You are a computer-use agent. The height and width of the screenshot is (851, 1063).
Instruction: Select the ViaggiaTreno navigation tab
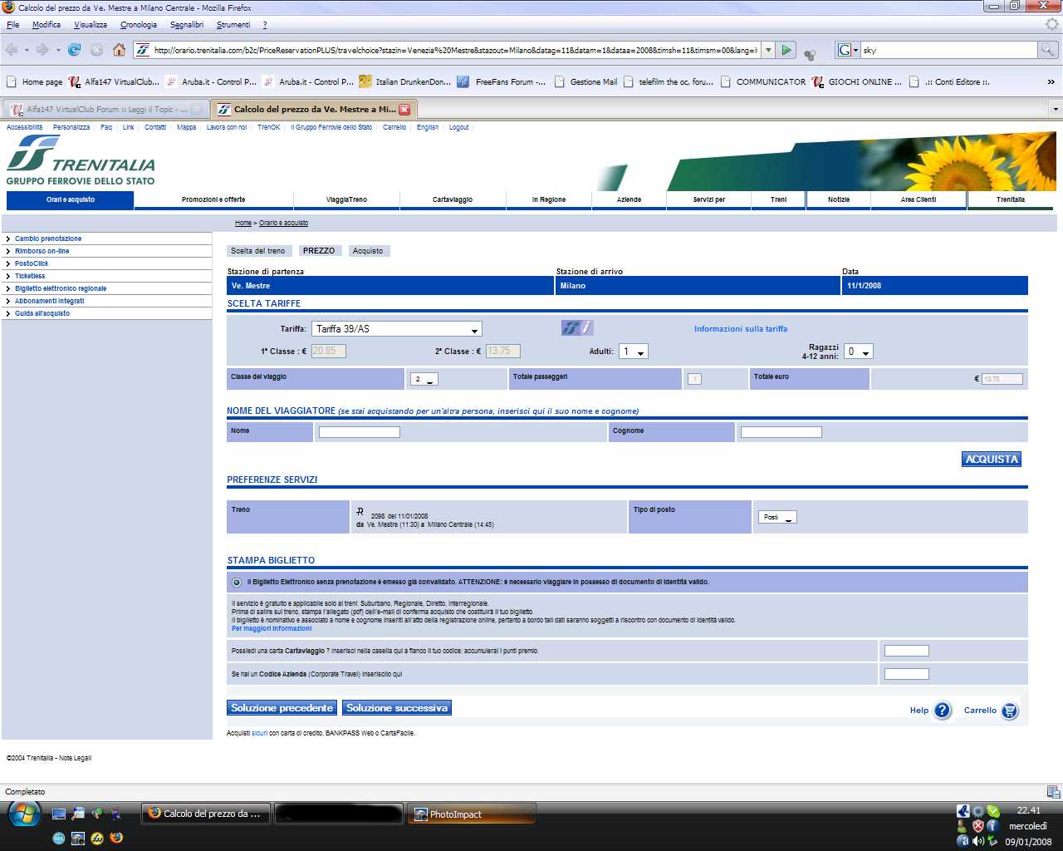[346, 199]
